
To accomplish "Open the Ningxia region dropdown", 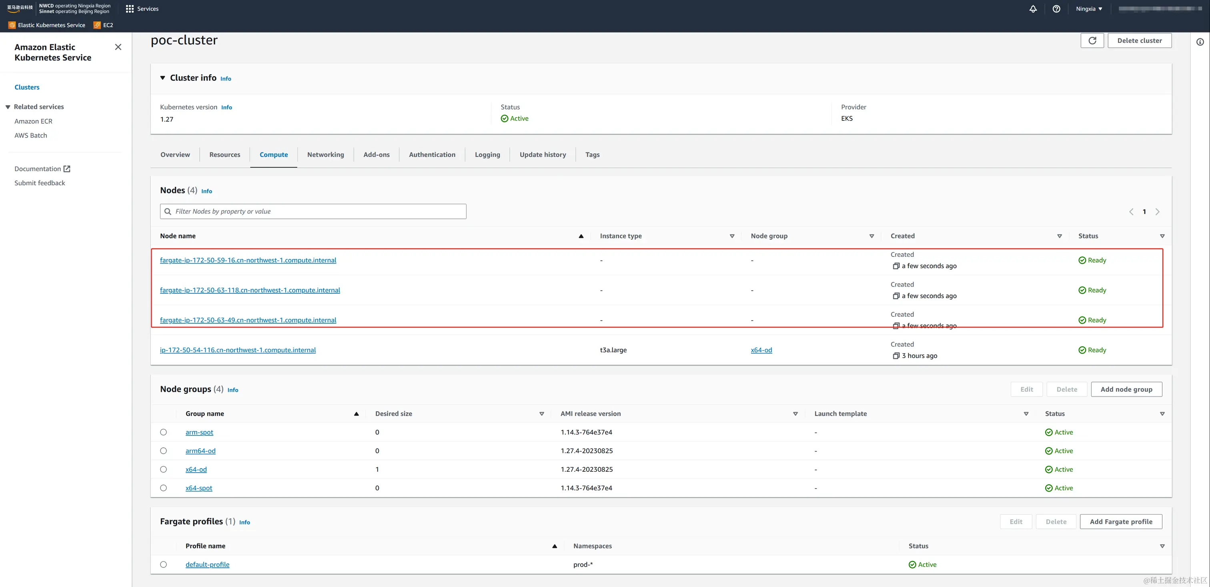I will [x=1089, y=9].
